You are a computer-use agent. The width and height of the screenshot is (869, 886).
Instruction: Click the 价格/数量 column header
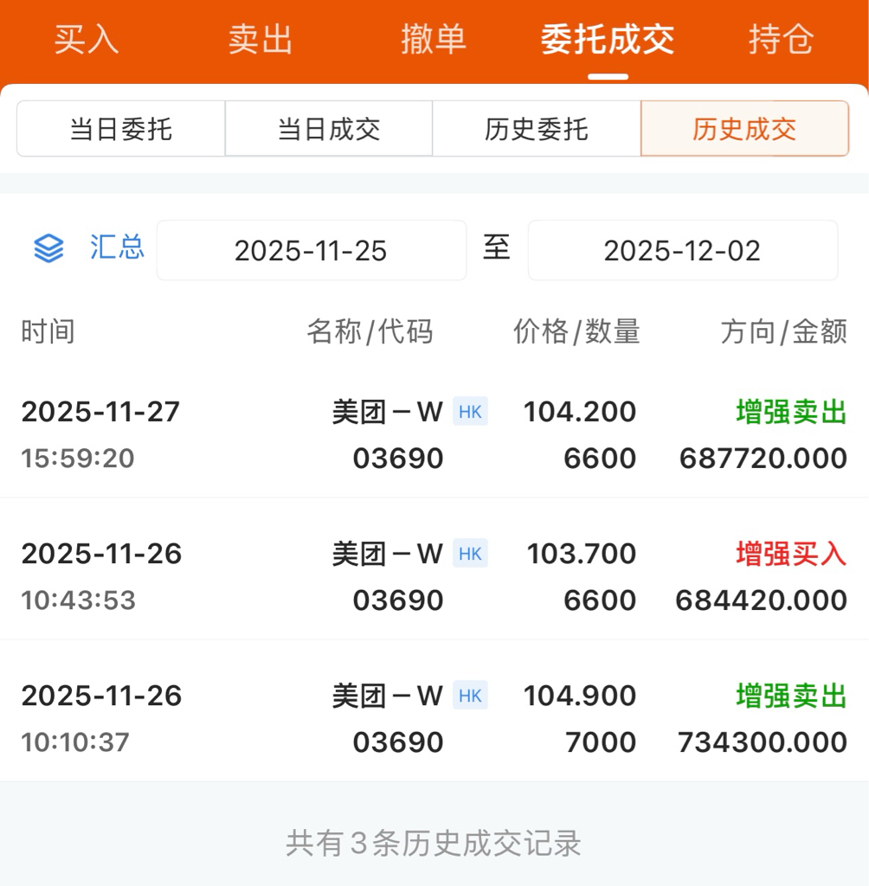[x=576, y=331]
